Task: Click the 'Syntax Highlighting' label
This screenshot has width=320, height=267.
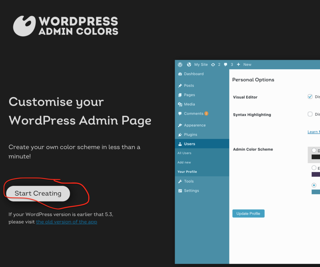Action: pos(252,115)
